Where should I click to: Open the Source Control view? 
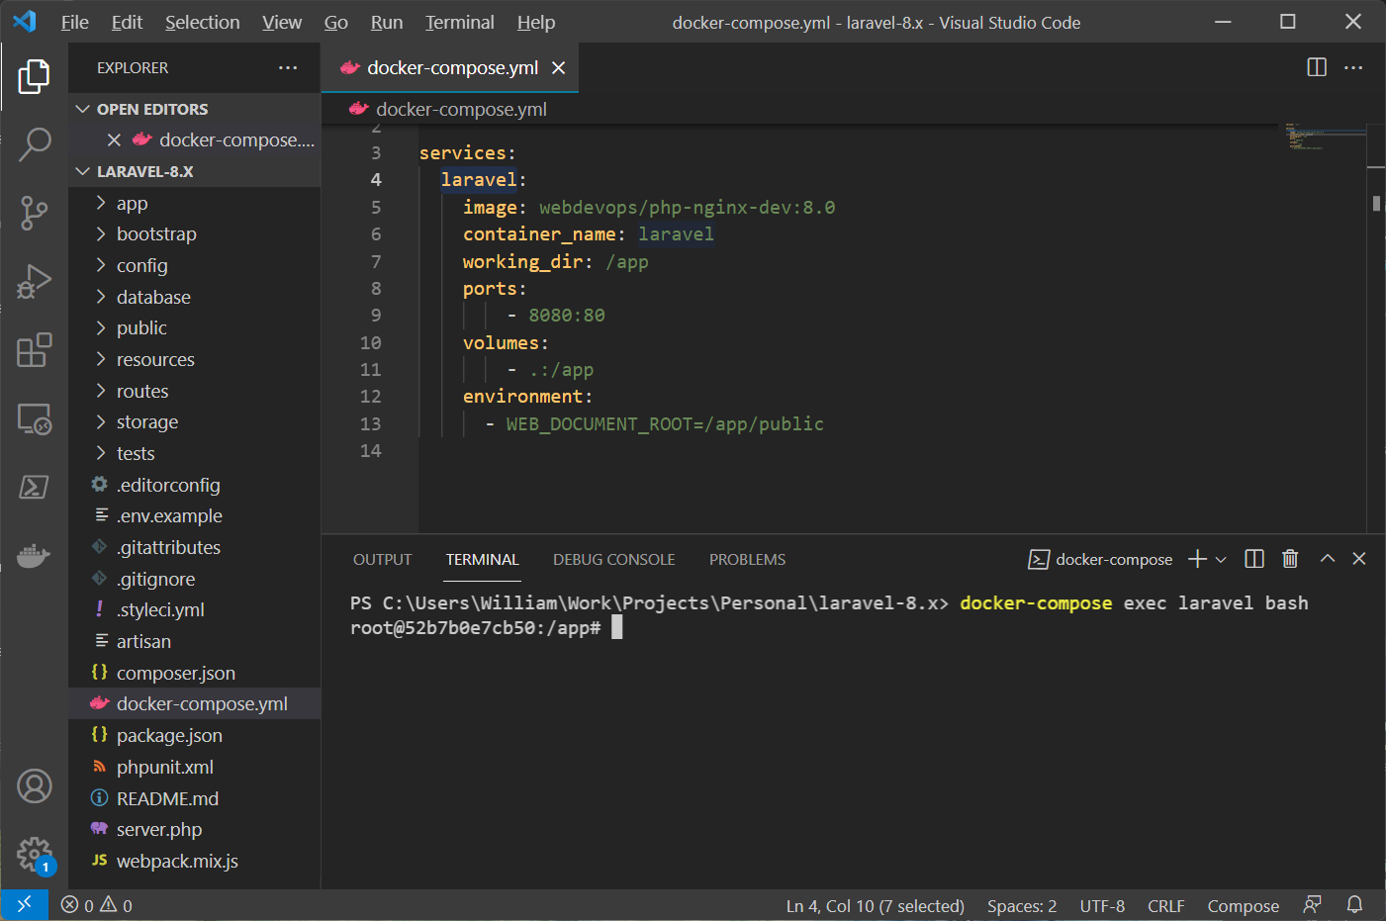[x=34, y=213]
